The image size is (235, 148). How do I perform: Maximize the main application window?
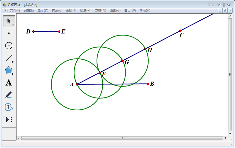[x=220, y=5]
